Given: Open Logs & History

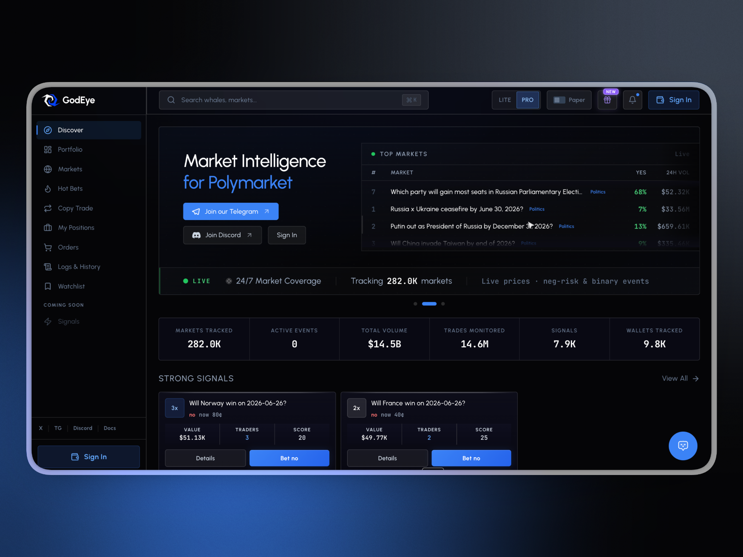Looking at the screenshot, I should pyautogui.click(x=89, y=267).
